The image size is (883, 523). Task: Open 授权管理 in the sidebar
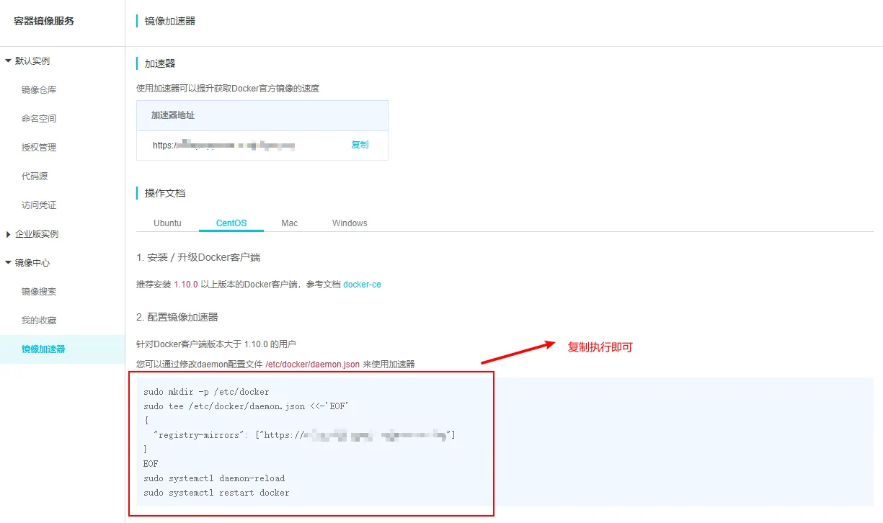[39, 148]
